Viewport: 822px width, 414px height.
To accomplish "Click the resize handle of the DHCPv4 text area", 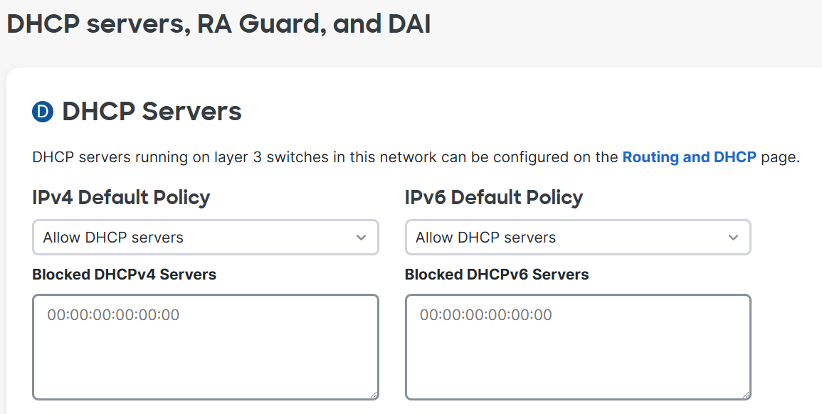I will tap(374, 395).
